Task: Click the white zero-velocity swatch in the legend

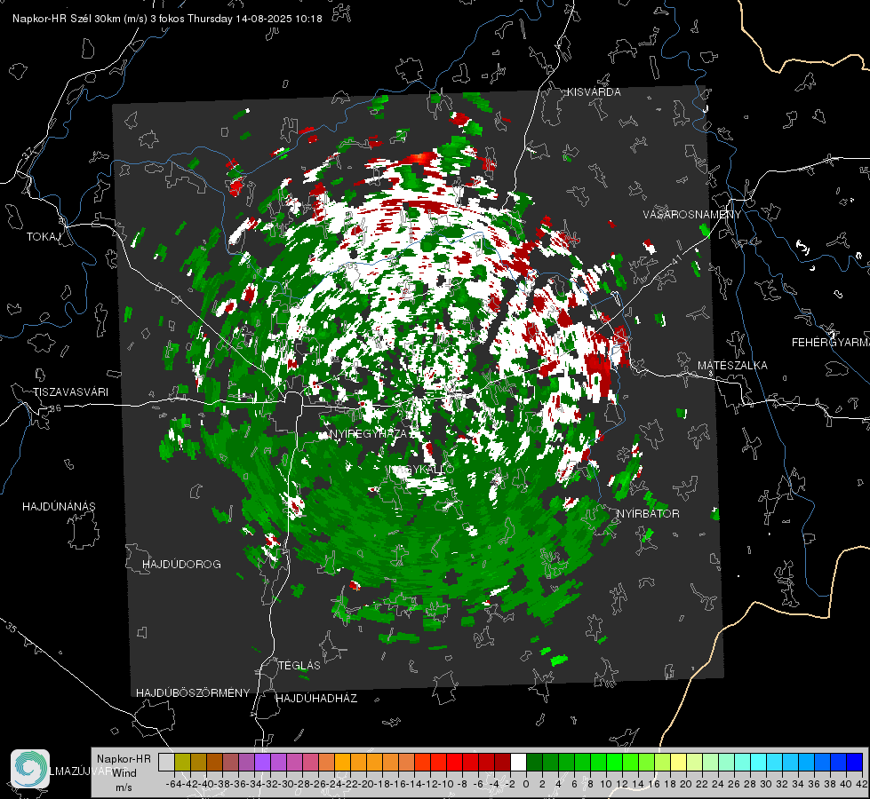Action: coord(518,762)
